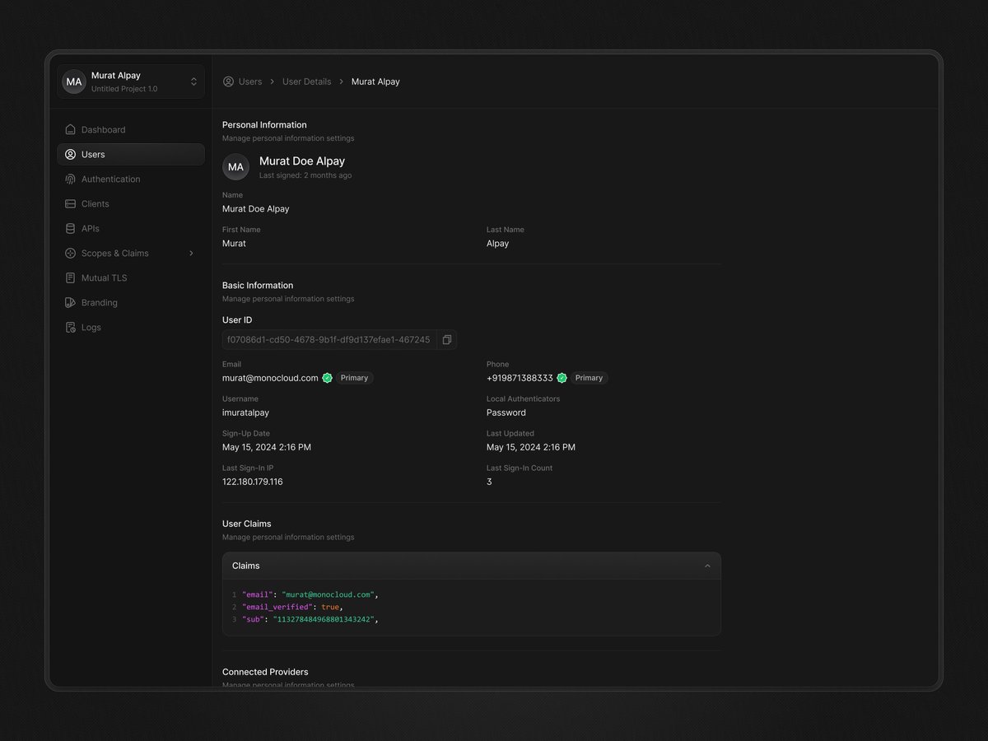Click the Basic Information heading
988x741 pixels.
258,286
